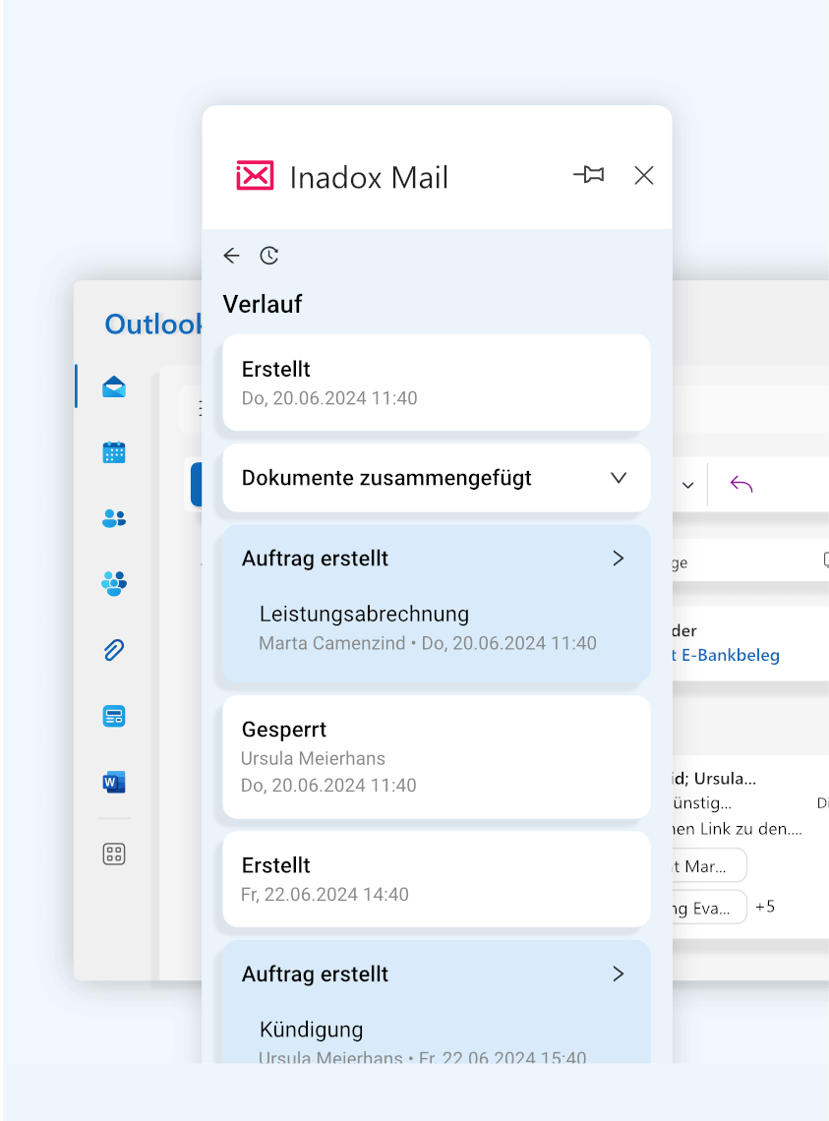Viewport: 829px width, 1121px height.
Task: Click Leistungsabrechnung order text
Action: tap(364, 615)
